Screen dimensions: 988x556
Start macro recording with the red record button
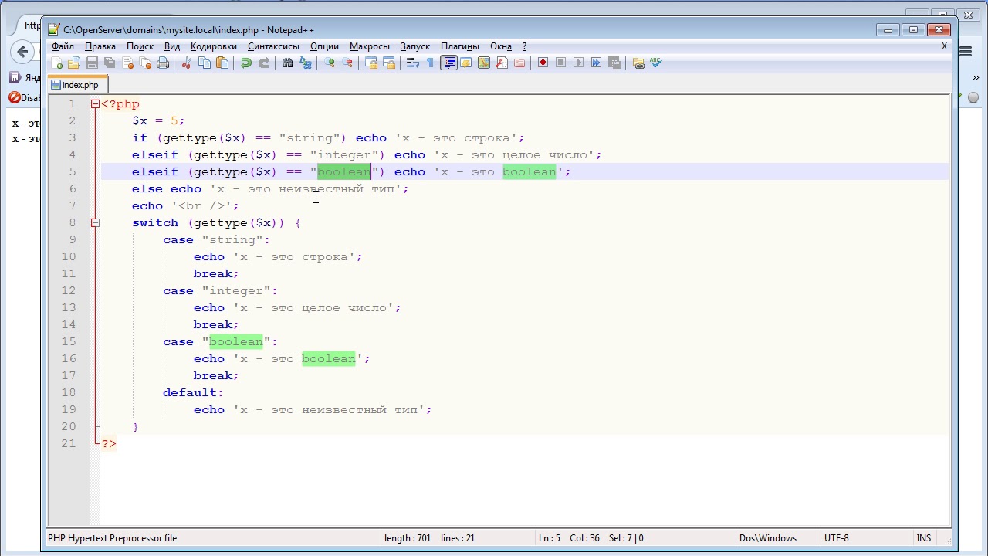[543, 63]
